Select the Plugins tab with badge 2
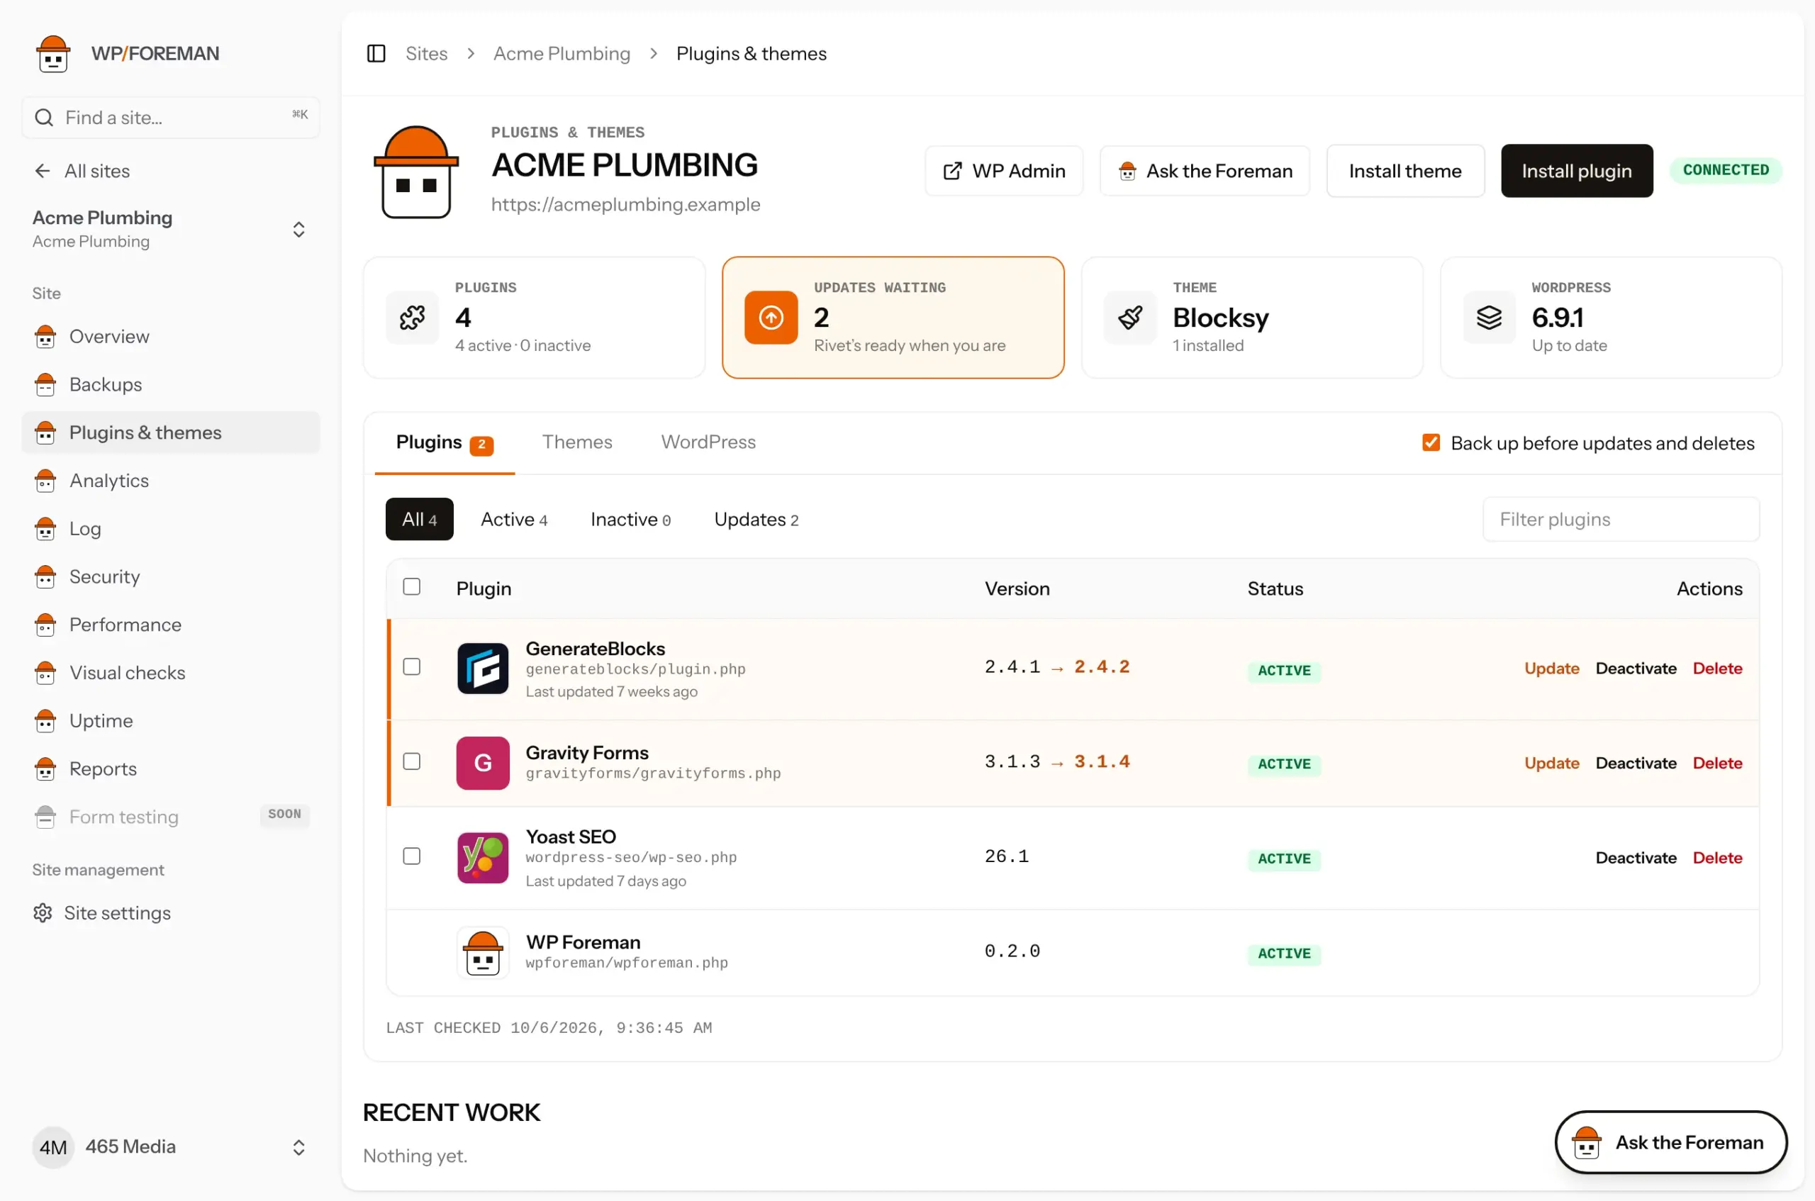This screenshot has height=1201, width=1815. (445, 442)
